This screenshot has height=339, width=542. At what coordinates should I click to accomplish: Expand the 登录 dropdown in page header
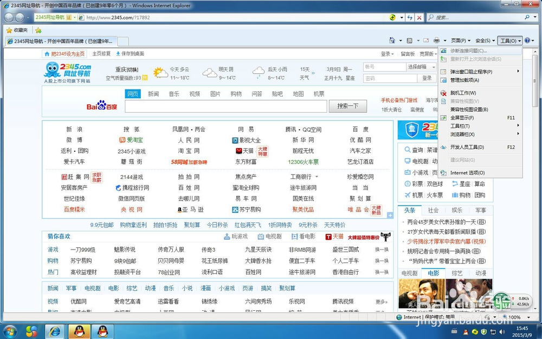pyautogui.click(x=387, y=54)
